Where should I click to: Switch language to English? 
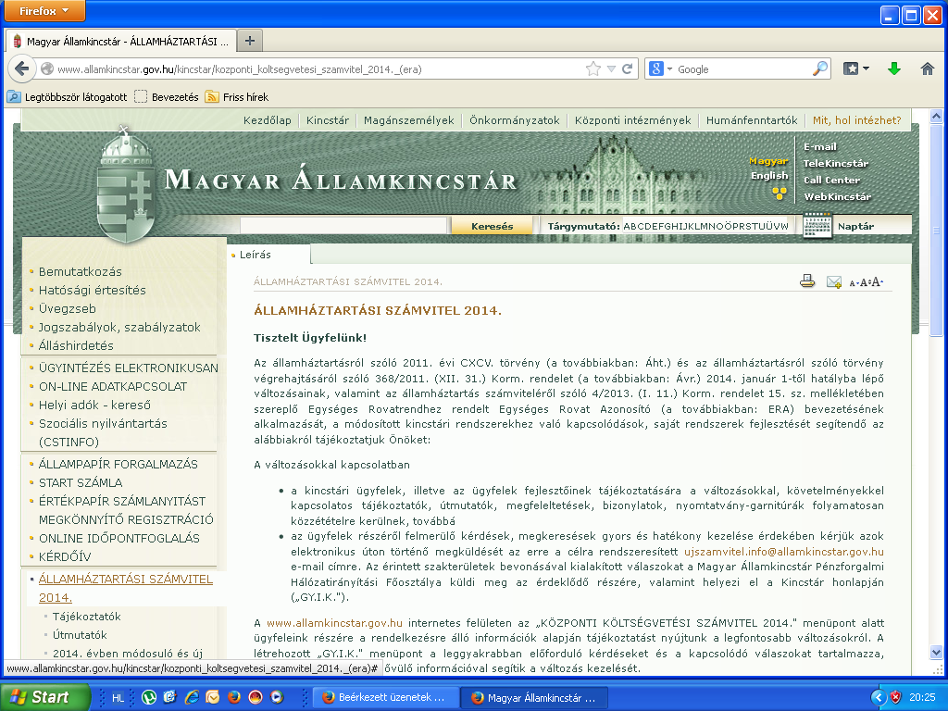(x=769, y=175)
